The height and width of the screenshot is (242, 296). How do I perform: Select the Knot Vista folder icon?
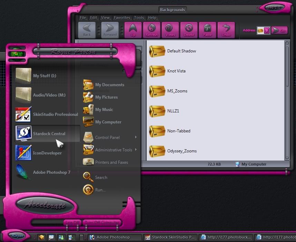click(157, 71)
